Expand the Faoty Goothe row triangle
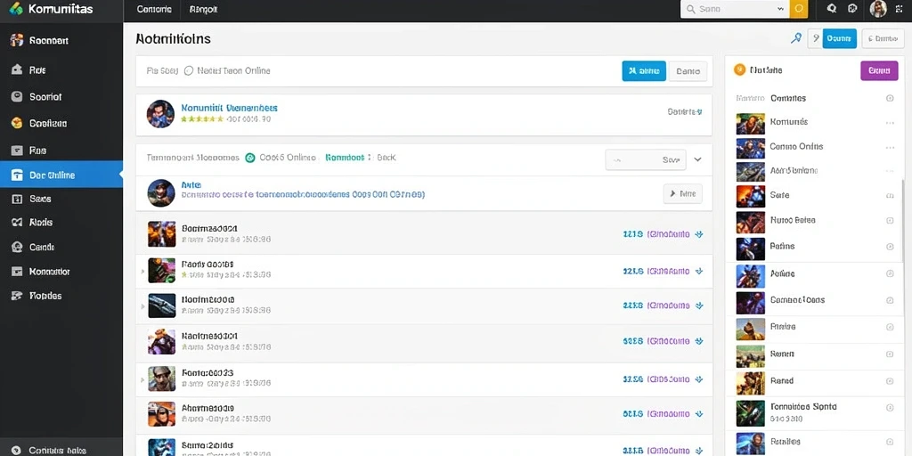 (142, 271)
